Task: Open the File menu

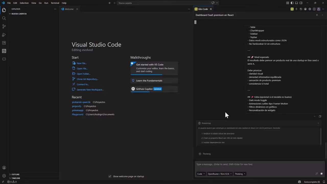Action: click(x=9, y=3)
